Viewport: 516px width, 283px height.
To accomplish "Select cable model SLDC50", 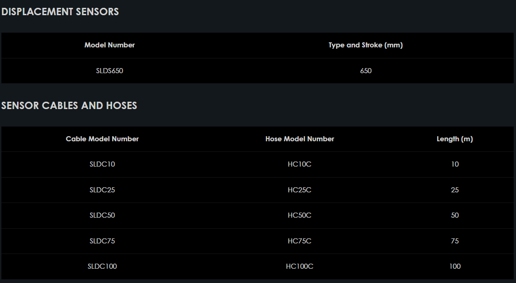I will click(102, 215).
